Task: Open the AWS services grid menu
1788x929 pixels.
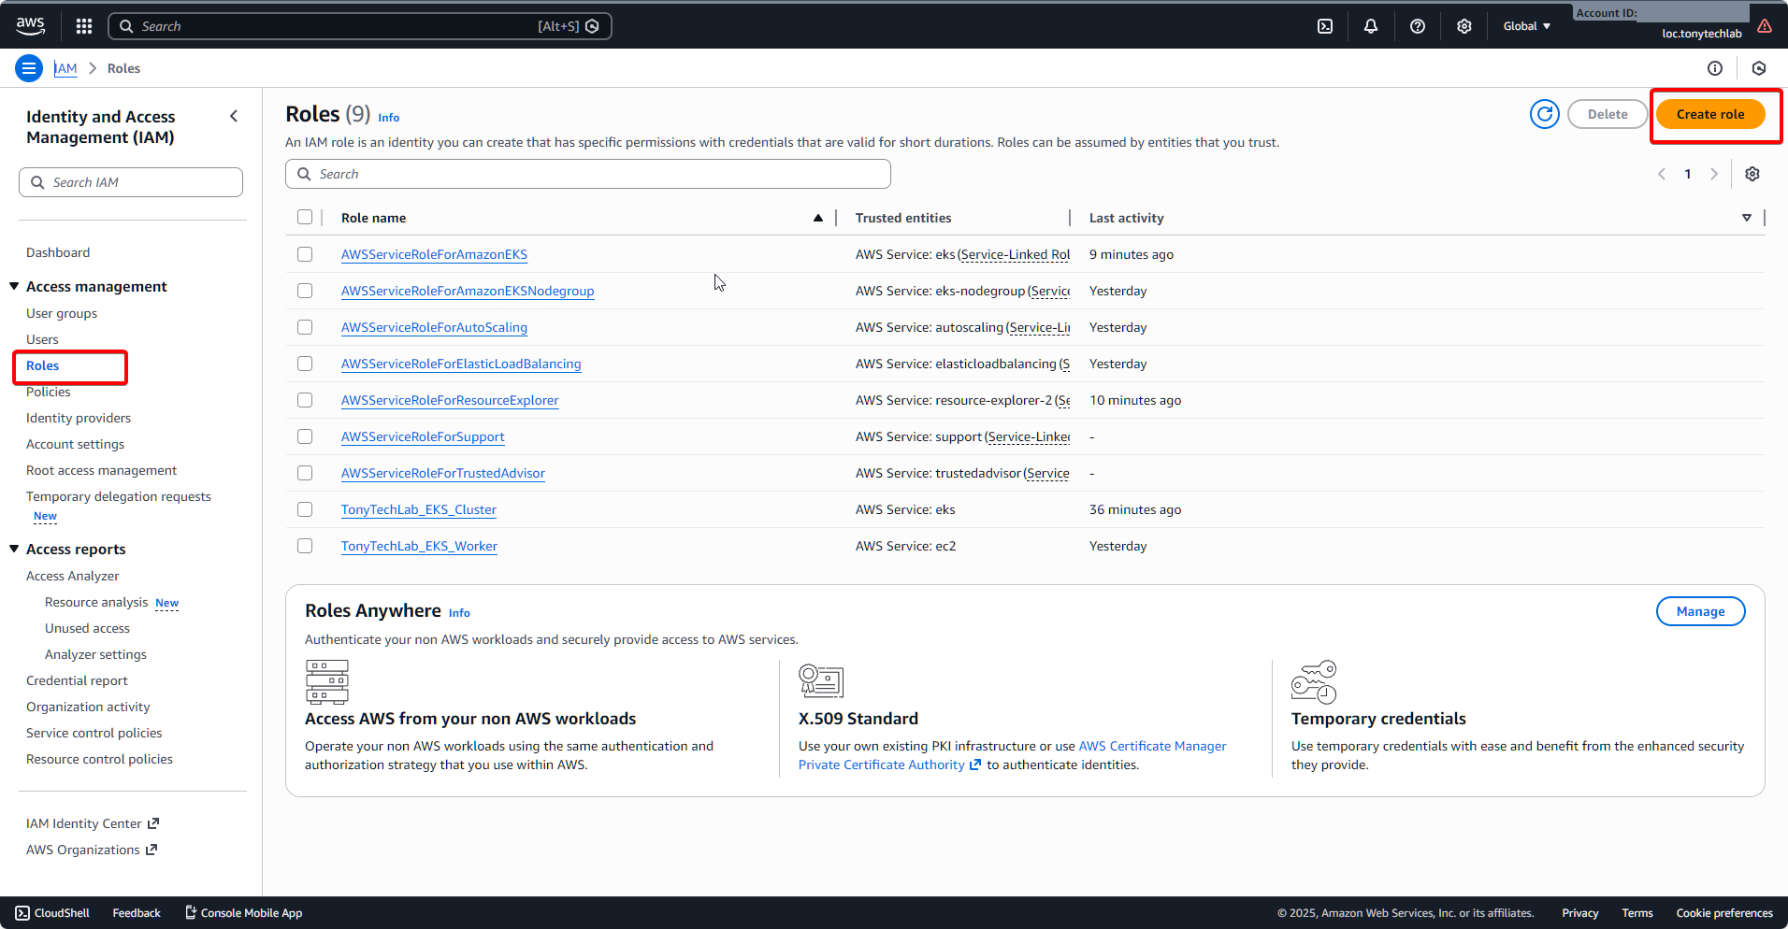Action: [84, 26]
